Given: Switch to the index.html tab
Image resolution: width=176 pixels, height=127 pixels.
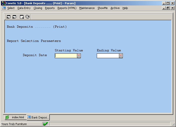Looking at the screenshot, I should coord(15,117).
